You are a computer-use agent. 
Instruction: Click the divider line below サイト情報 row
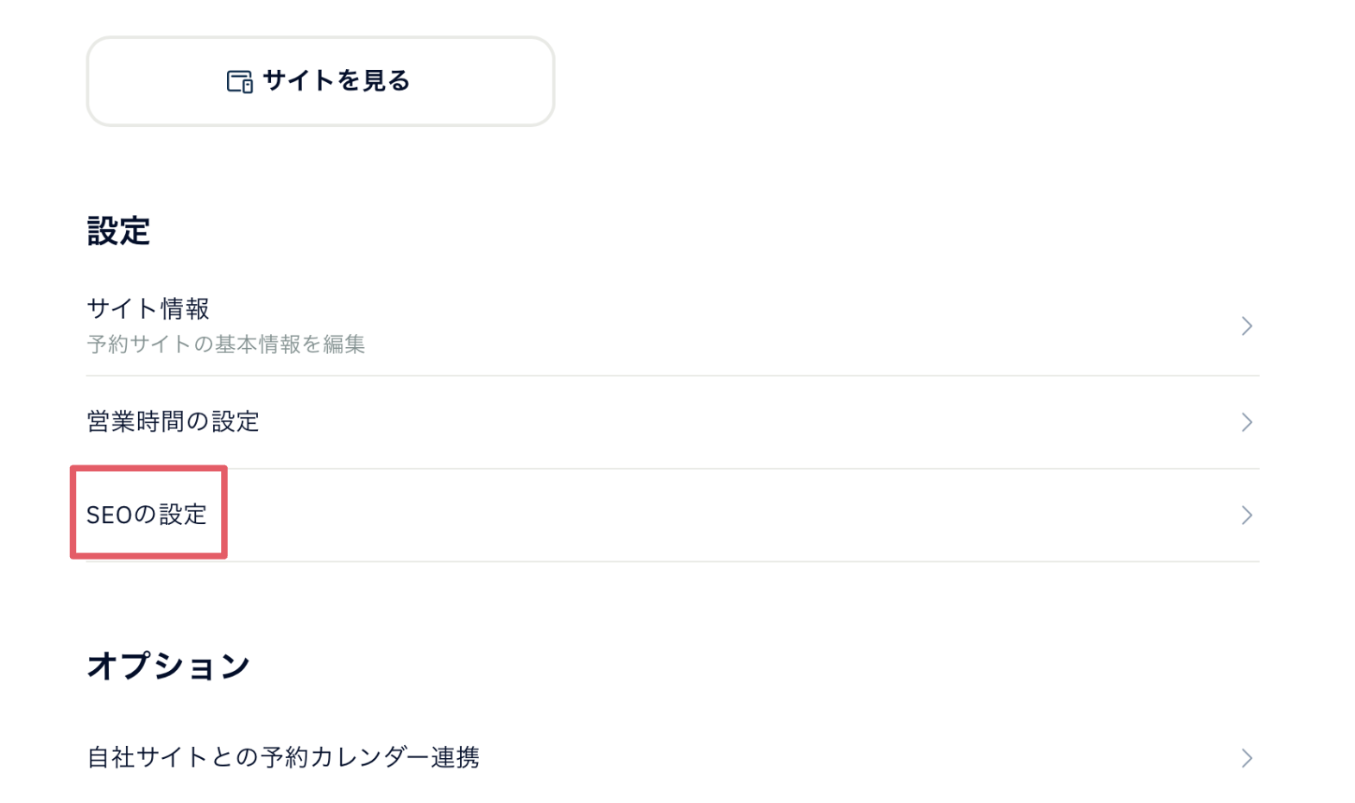click(x=673, y=376)
